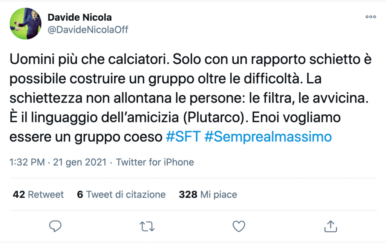Open the #SFT hashtag

click(x=182, y=137)
